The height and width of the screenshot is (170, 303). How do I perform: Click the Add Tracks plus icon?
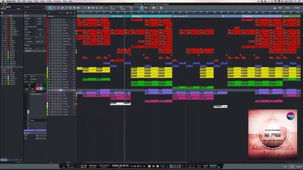coord(75,13)
